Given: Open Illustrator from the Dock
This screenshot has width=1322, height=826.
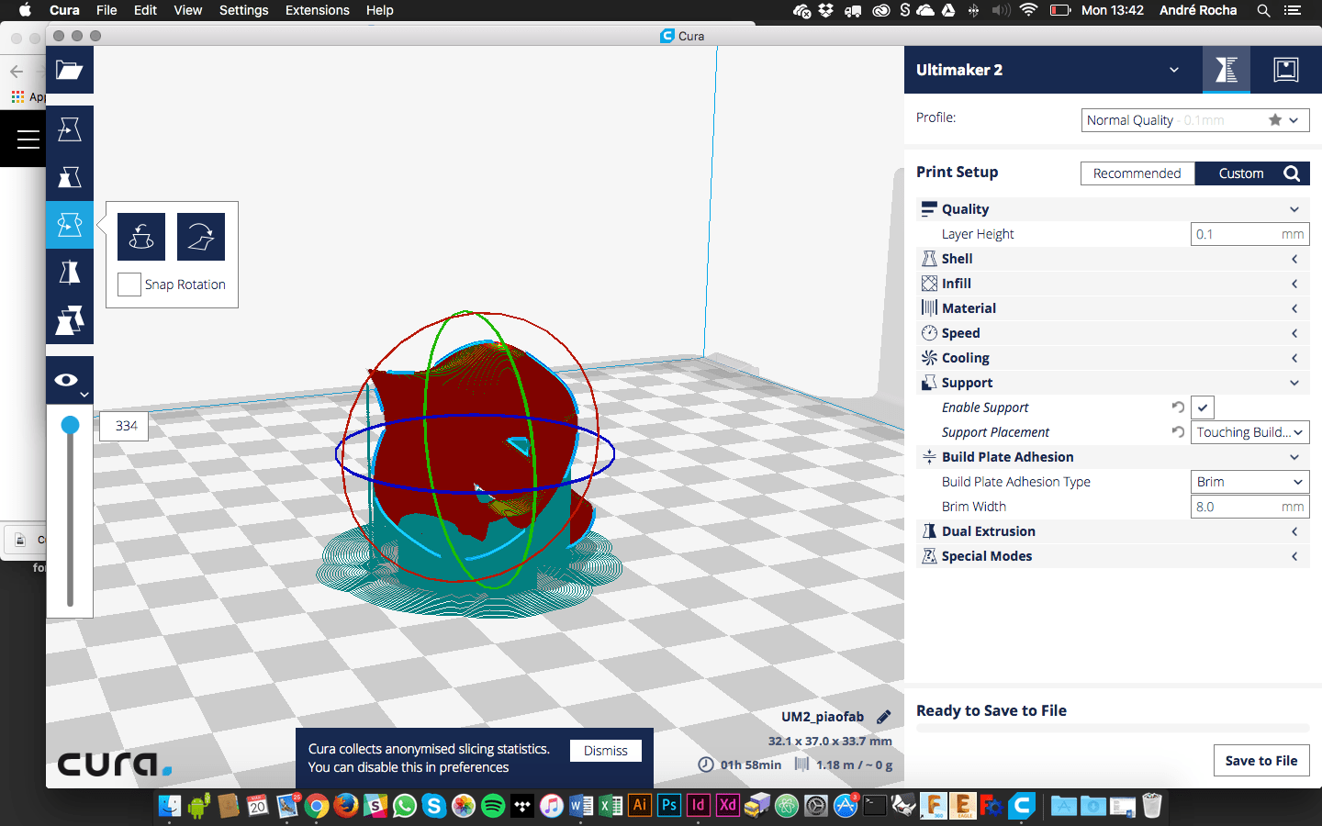Looking at the screenshot, I should [x=640, y=806].
